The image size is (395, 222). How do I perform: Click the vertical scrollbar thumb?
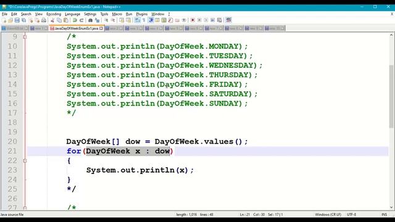click(391, 96)
